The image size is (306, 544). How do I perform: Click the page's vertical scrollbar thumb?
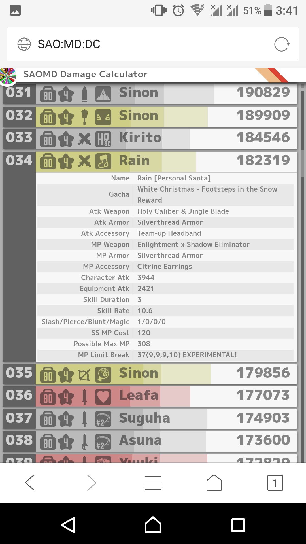[303, 163]
